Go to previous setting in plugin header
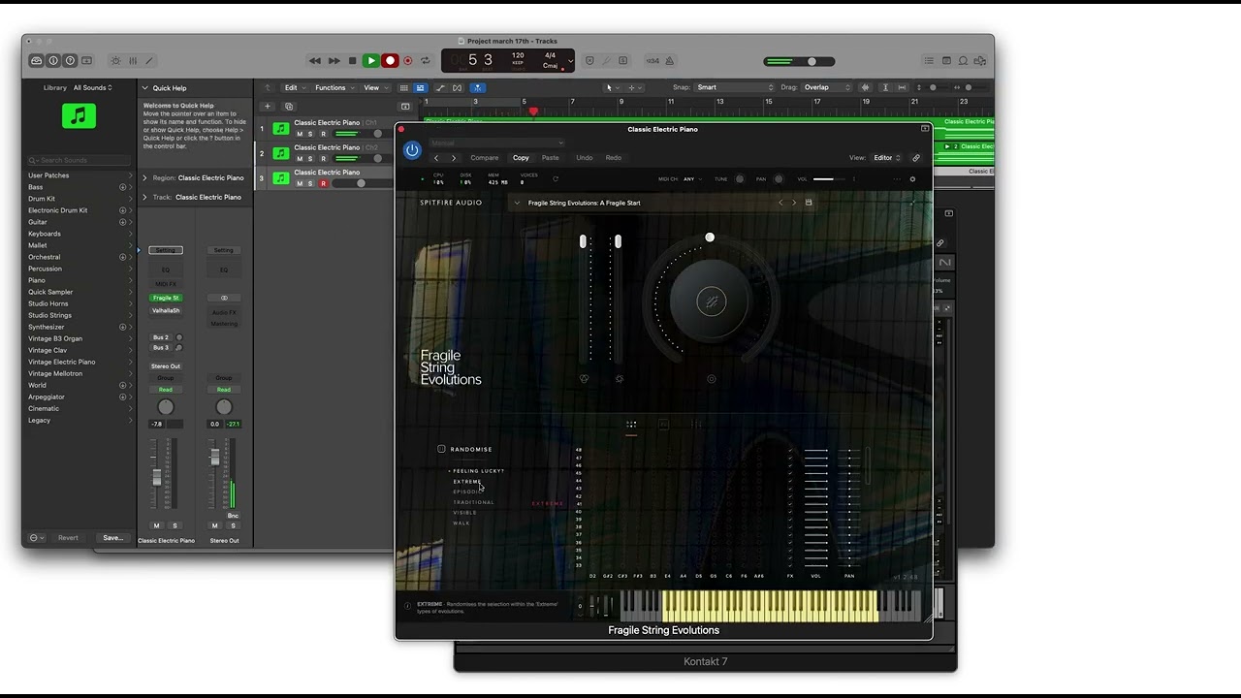 436,158
